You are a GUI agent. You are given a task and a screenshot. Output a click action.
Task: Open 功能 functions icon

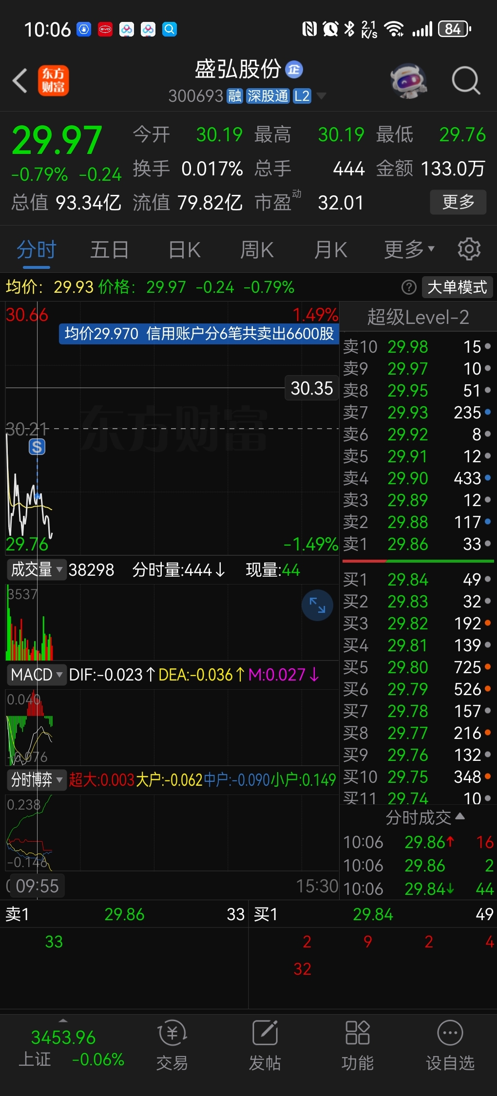tap(357, 1045)
